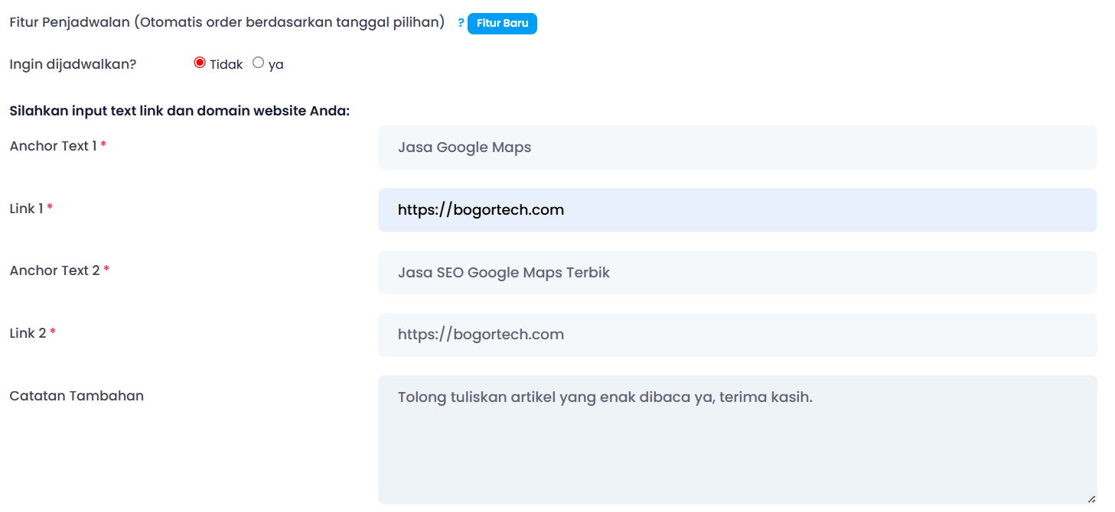Click into the Link 2 input field
The width and height of the screenshot is (1115, 512).
tap(737, 335)
